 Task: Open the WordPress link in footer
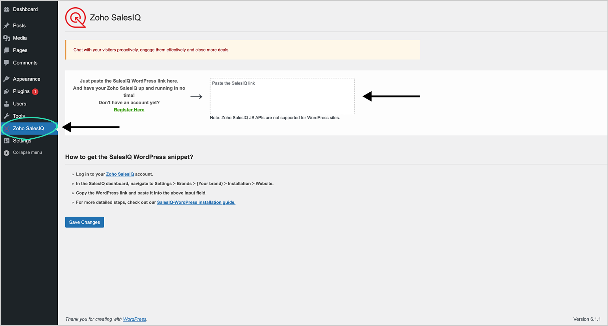(135, 319)
